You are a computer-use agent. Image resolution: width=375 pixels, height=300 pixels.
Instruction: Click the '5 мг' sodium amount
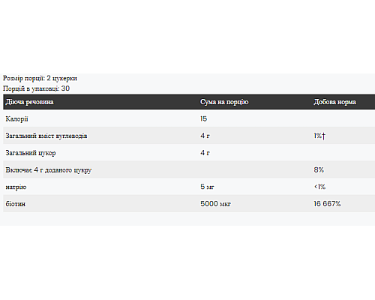click(207, 187)
